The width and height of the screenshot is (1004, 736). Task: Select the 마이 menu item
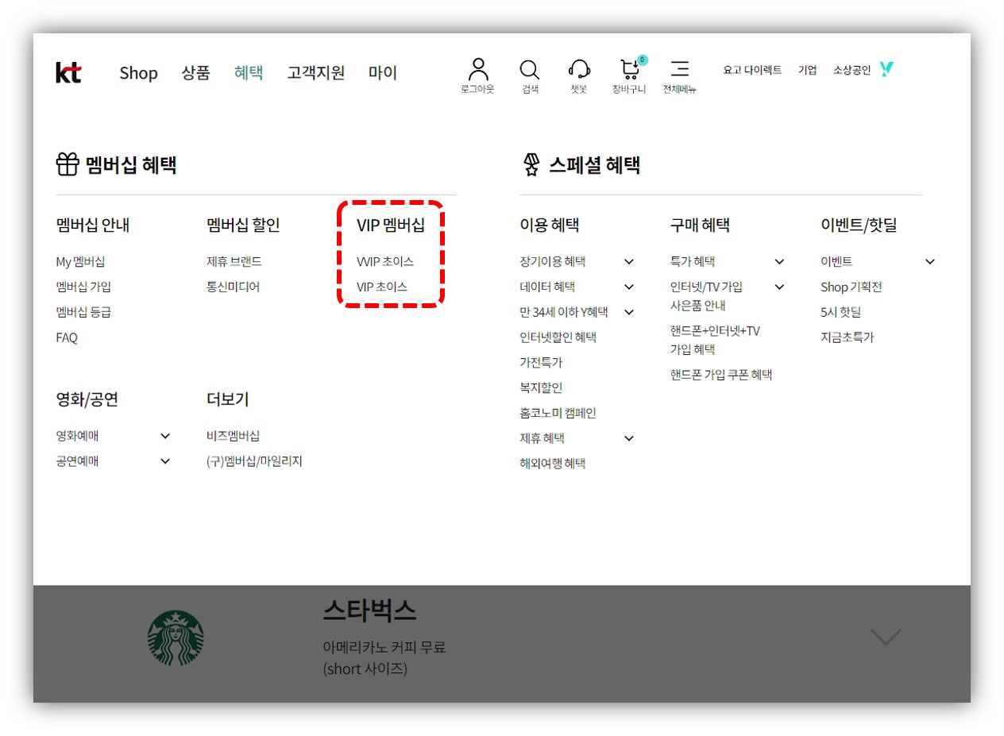(x=382, y=72)
